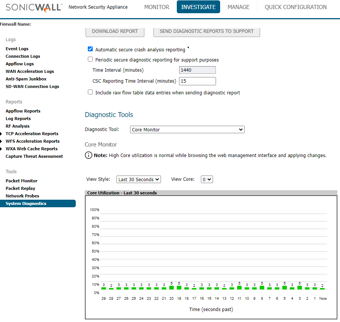This screenshot has height=322, width=340.
Task: Click the chart bar at 11 seconds past
Action: coord(239,288)
